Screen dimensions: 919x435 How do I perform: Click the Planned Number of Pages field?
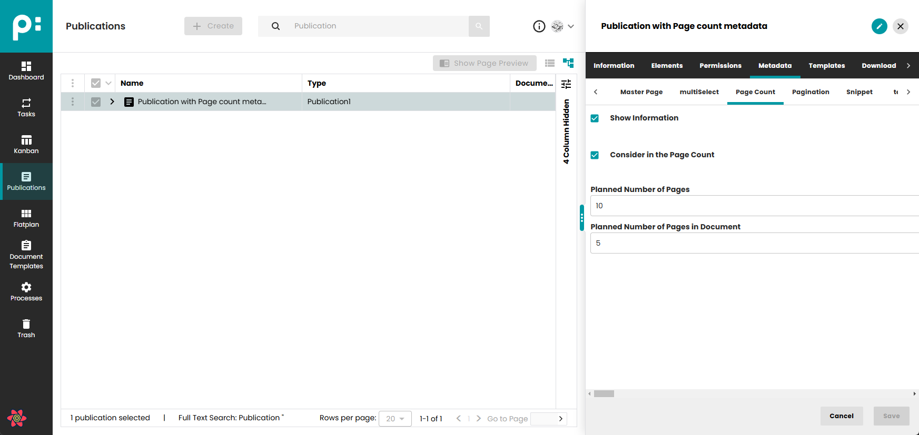click(753, 206)
